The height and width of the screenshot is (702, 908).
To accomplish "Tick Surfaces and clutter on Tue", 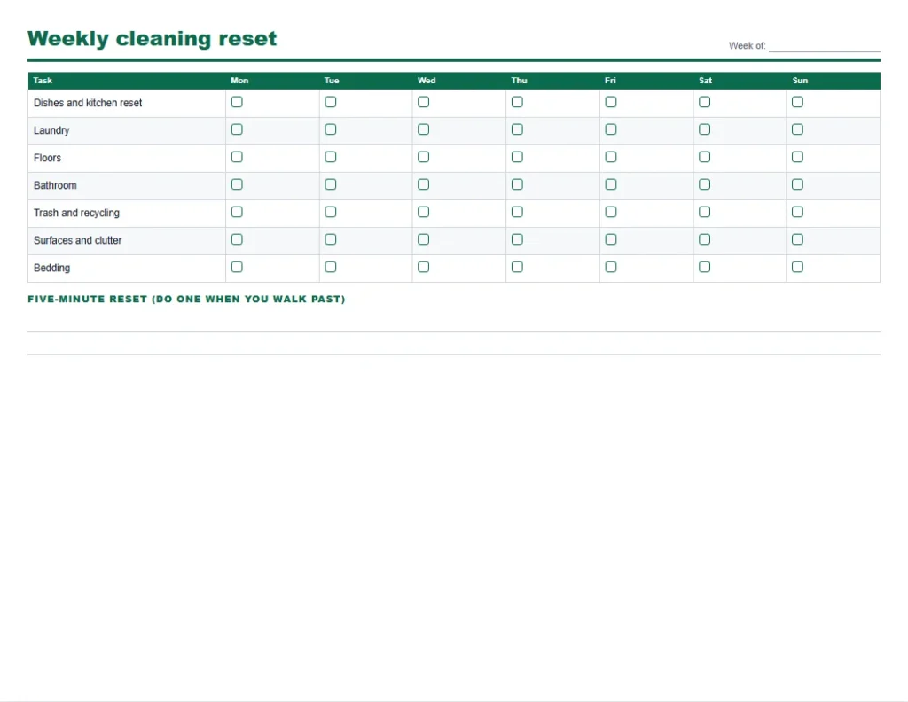I will (x=330, y=239).
